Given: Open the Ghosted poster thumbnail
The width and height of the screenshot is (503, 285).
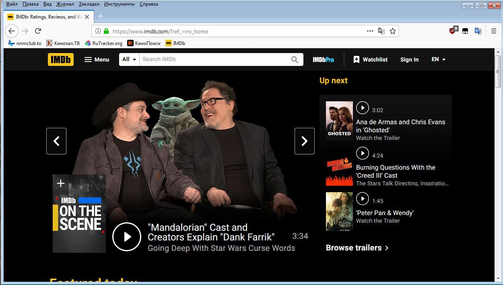Looking at the screenshot, I should click(339, 121).
